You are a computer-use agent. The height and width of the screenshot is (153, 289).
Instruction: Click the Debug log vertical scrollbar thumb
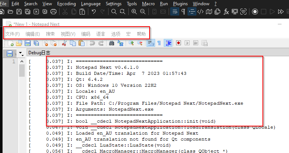[22, 70]
